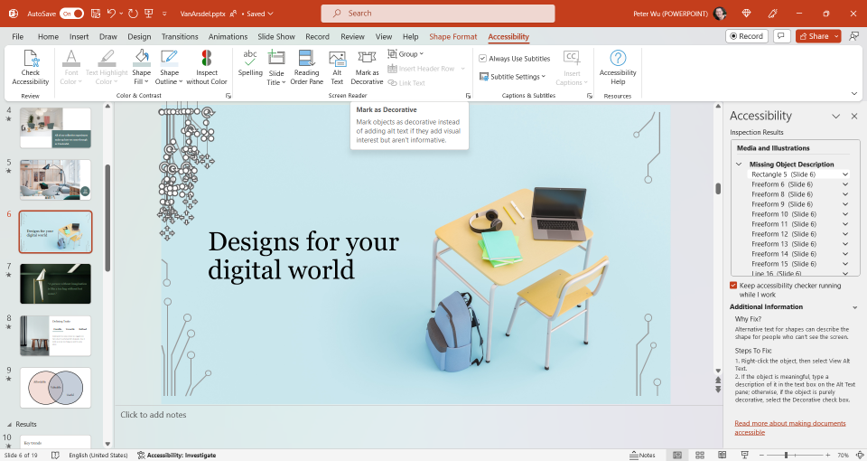The height and width of the screenshot is (461, 867).
Task: Run Check Accessibility in the ribbon
Action: click(x=31, y=68)
